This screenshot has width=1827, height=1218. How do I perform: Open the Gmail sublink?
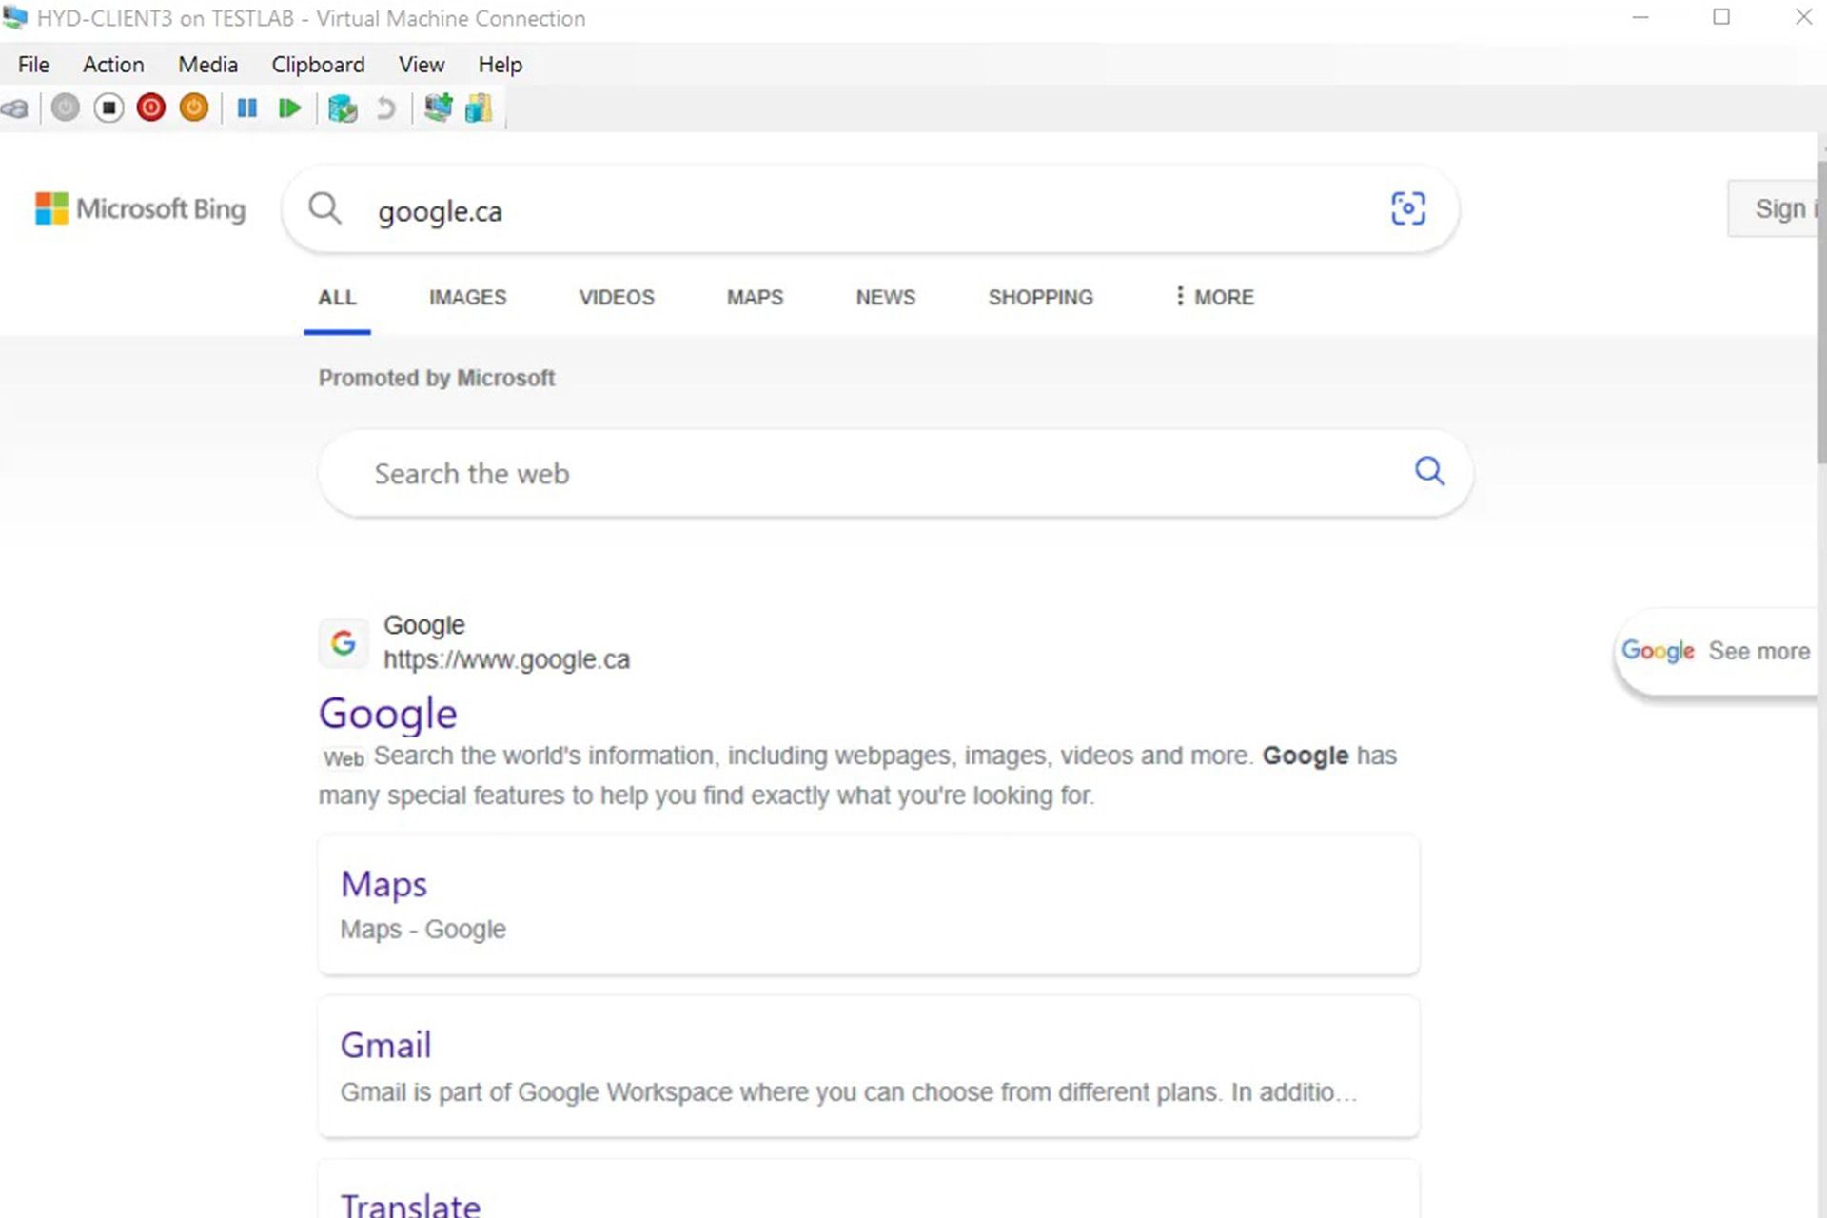click(385, 1045)
